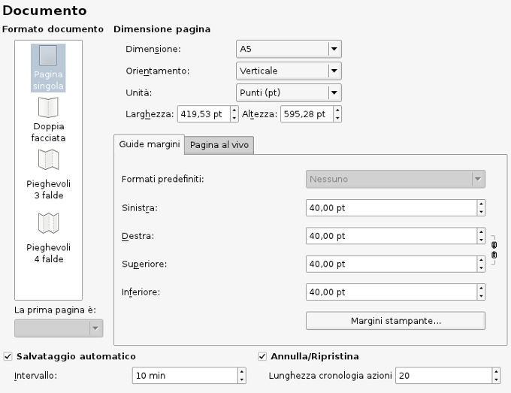Increase Larghezza with the up arrow
The width and height of the screenshot is (511, 393).
234,110
